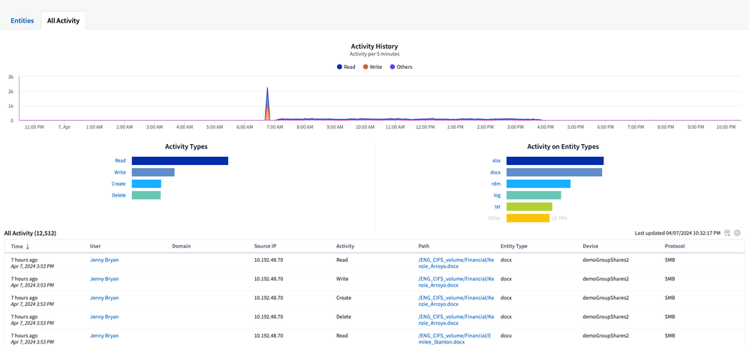Select the All Activity tab
This screenshot has height=345, width=749.
tap(63, 20)
